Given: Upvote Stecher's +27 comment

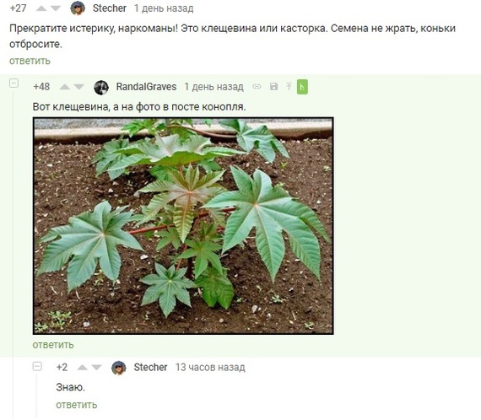Looking at the screenshot, I should coord(41,8).
